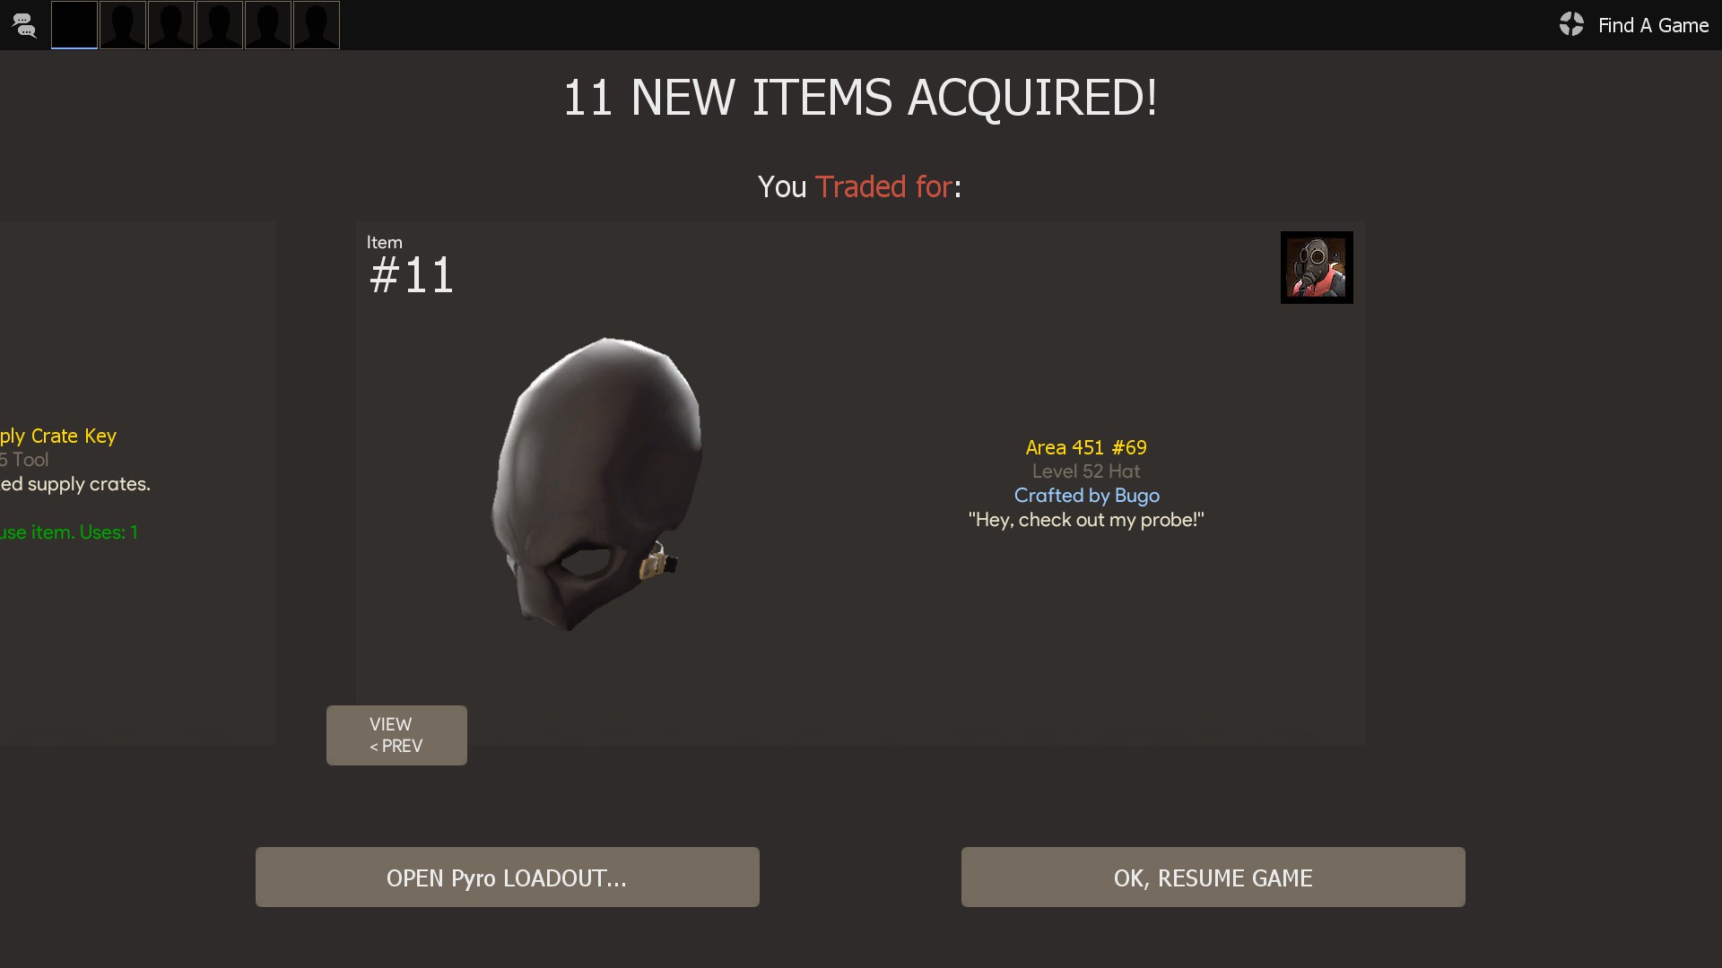
Task: Click the fifth silhouette friend avatar
Action: click(x=268, y=25)
